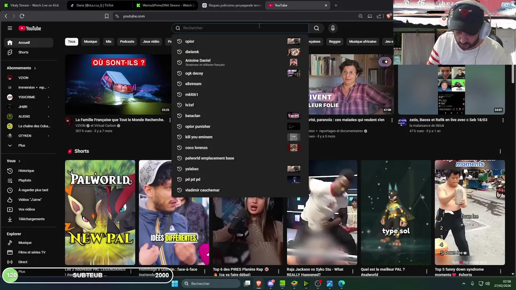Select suggestion "palworld emplacement base"
This screenshot has width=516, height=290.
coord(240,158)
